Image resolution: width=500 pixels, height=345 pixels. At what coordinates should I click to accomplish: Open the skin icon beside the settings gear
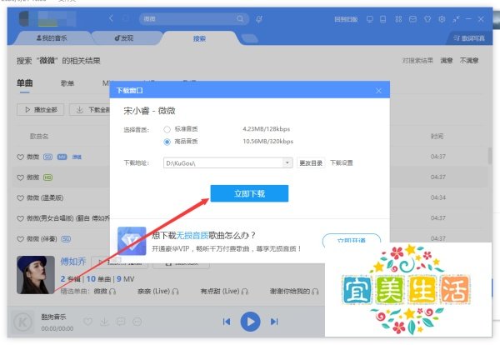427,19
